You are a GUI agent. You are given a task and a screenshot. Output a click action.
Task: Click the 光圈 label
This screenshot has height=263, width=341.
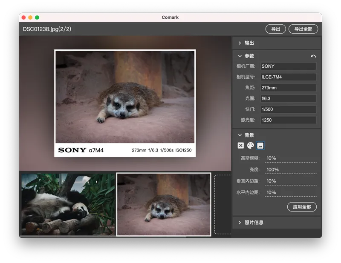[x=250, y=99]
